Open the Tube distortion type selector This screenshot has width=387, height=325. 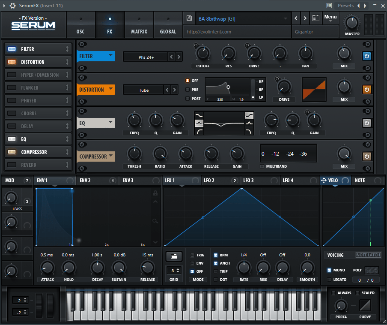click(x=143, y=90)
